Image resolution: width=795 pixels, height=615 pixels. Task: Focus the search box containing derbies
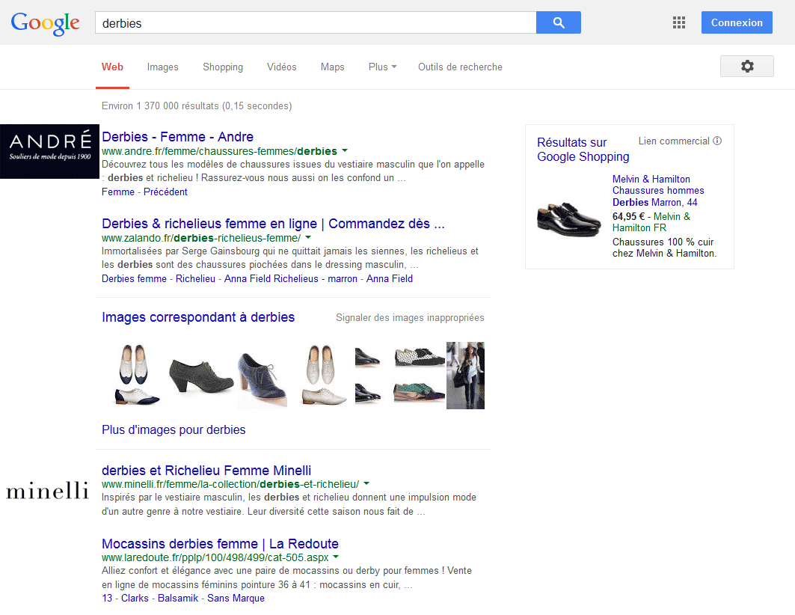point(316,22)
